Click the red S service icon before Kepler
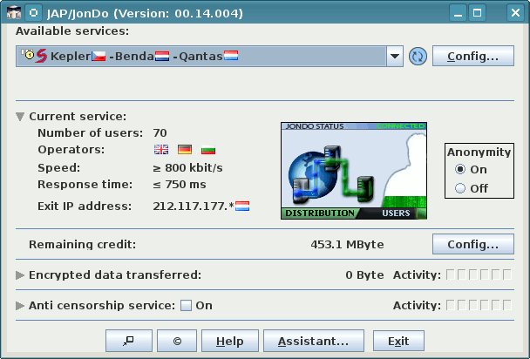 (x=42, y=56)
